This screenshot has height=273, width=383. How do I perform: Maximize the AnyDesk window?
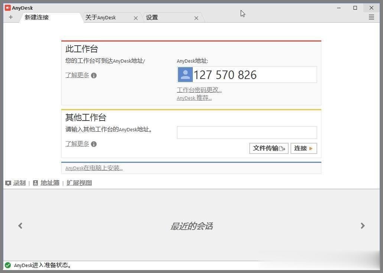click(355, 8)
